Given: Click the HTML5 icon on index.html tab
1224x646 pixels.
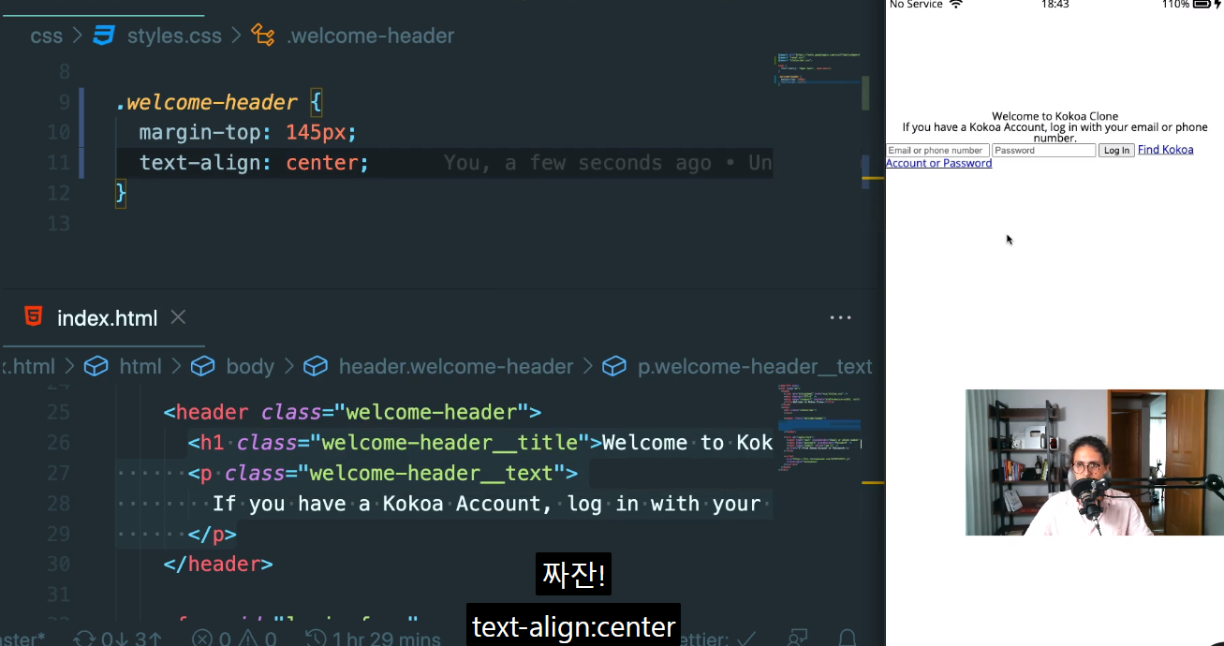Looking at the screenshot, I should point(34,316).
